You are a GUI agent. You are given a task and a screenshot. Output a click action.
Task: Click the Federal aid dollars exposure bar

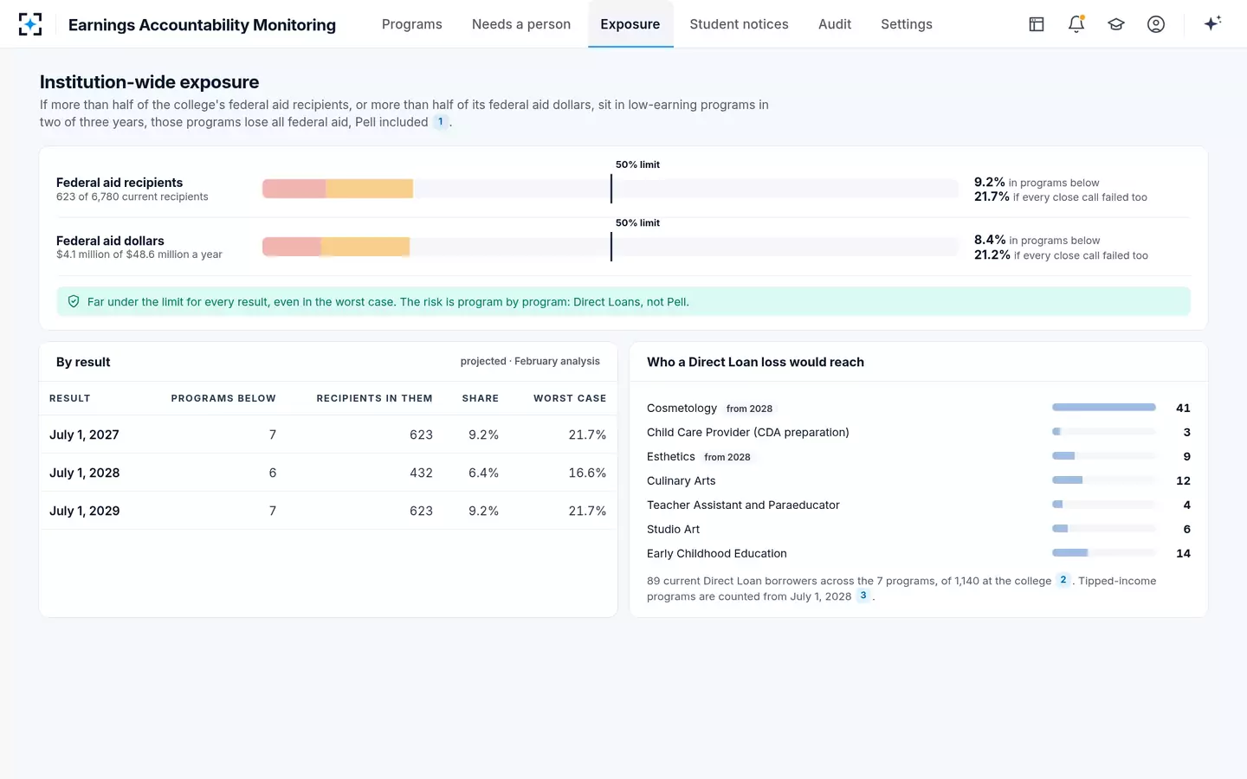pyautogui.click(x=611, y=247)
